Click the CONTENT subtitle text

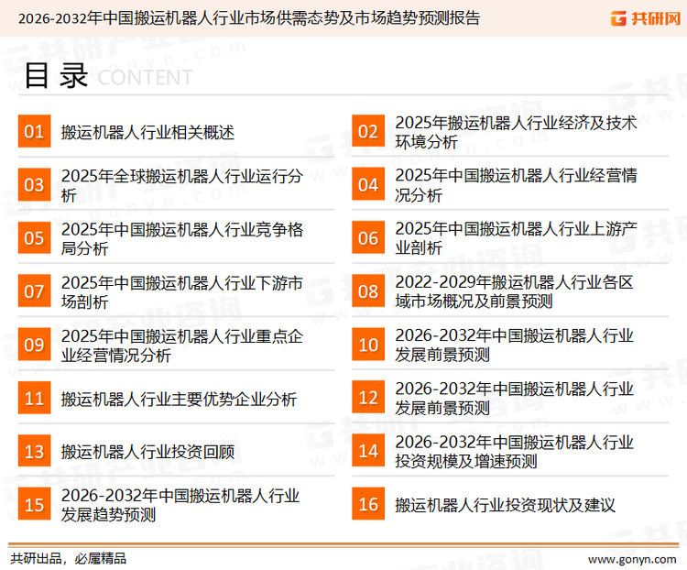click(x=145, y=78)
